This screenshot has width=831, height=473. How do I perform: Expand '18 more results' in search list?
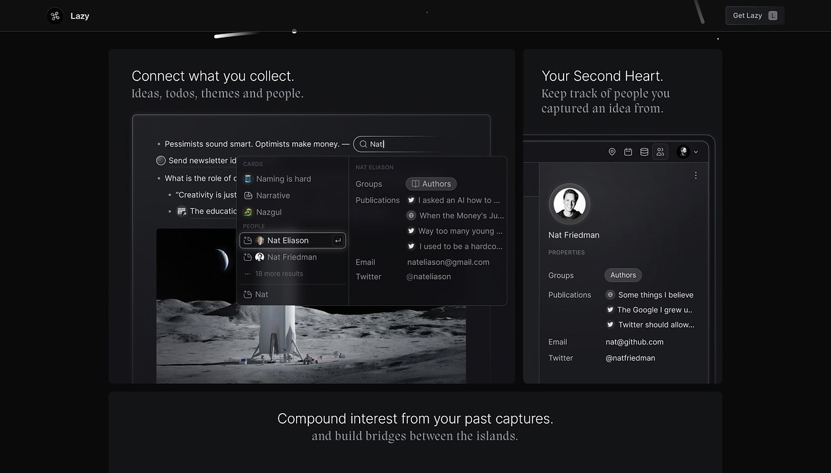279,274
